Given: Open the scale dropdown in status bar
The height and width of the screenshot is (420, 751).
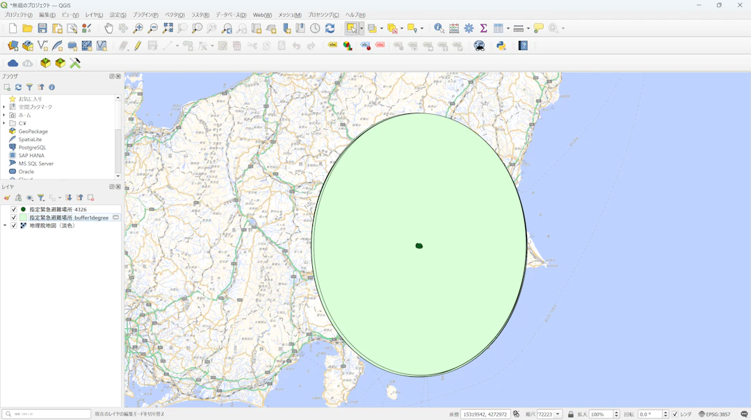Looking at the screenshot, I should [558, 414].
